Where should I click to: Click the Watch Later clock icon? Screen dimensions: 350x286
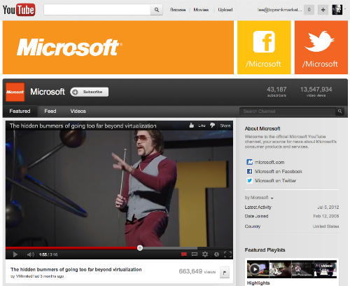coord(216,254)
